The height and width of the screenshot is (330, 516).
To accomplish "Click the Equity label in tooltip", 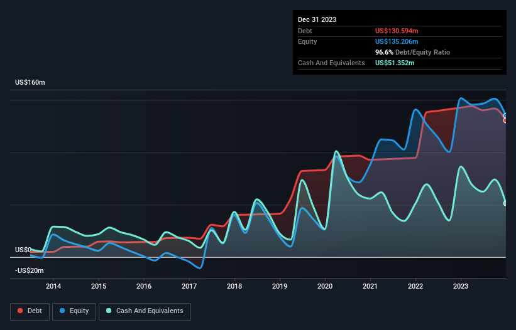I will pyautogui.click(x=307, y=41).
